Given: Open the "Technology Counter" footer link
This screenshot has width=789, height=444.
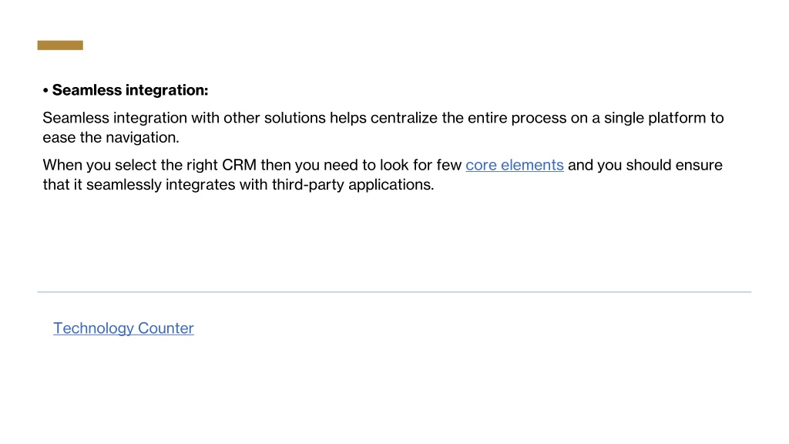Looking at the screenshot, I should (123, 328).
